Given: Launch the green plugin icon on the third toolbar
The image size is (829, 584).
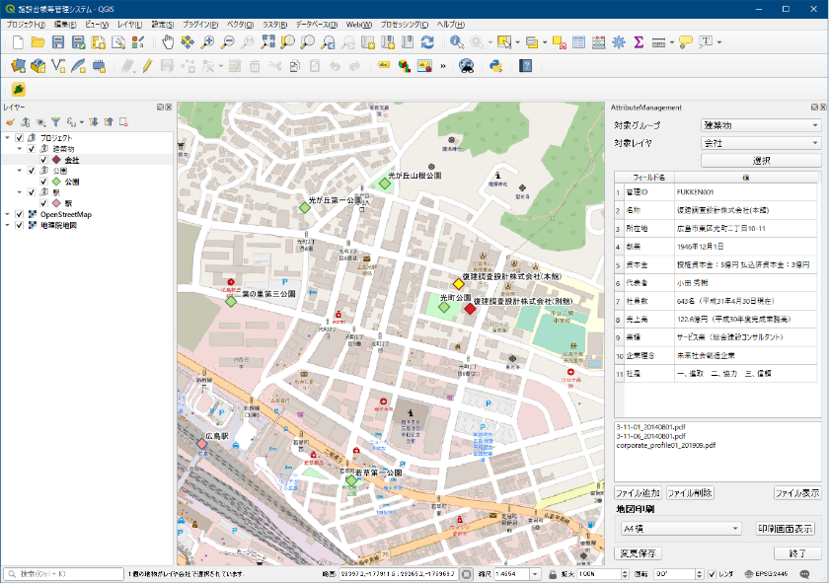Looking at the screenshot, I should point(19,90).
